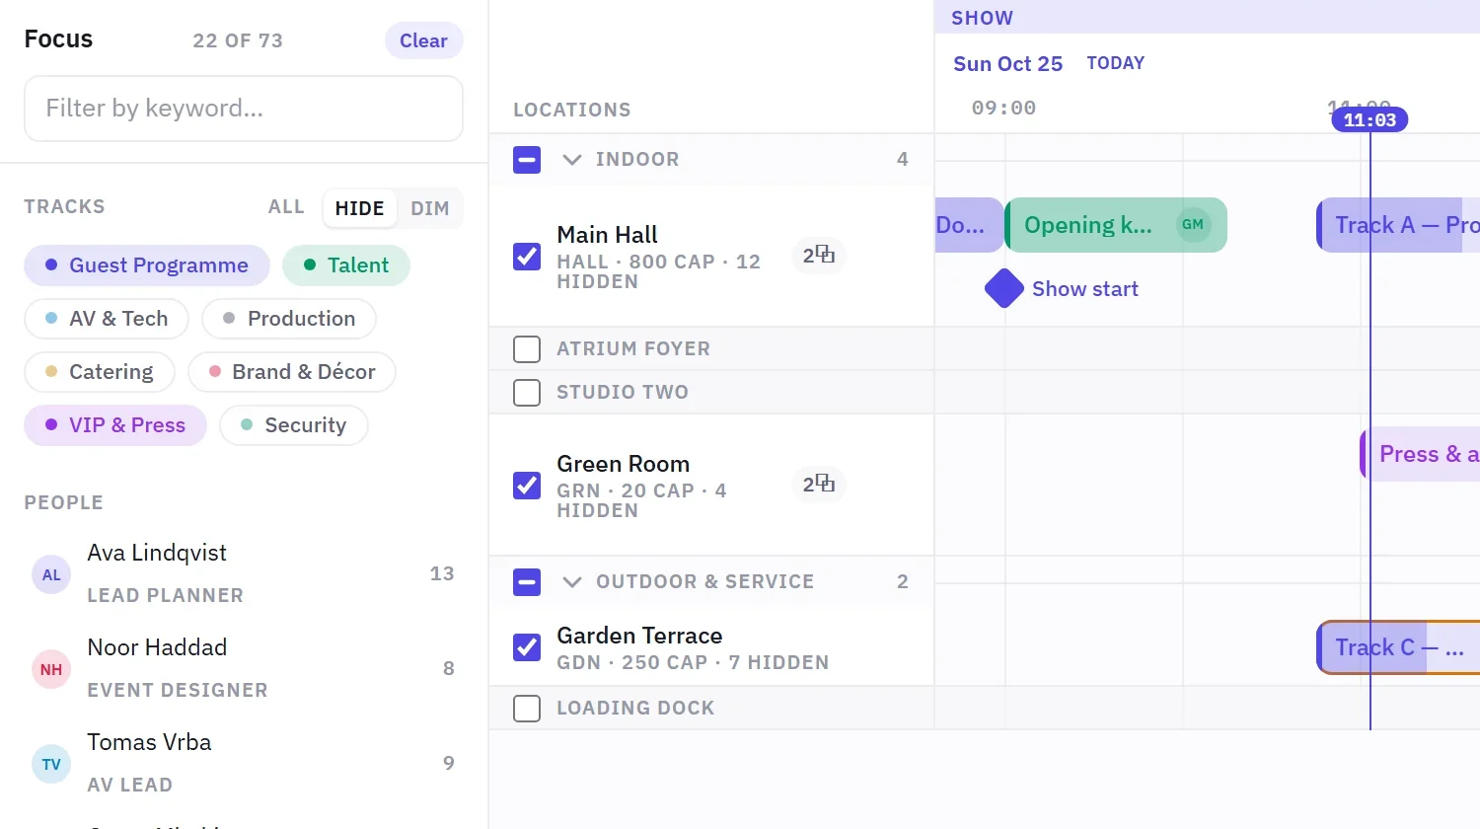The width and height of the screenshot is (1480, 829).
Task: Toggle the Brand & Décor track chip
Action: (x=292, y=372)
